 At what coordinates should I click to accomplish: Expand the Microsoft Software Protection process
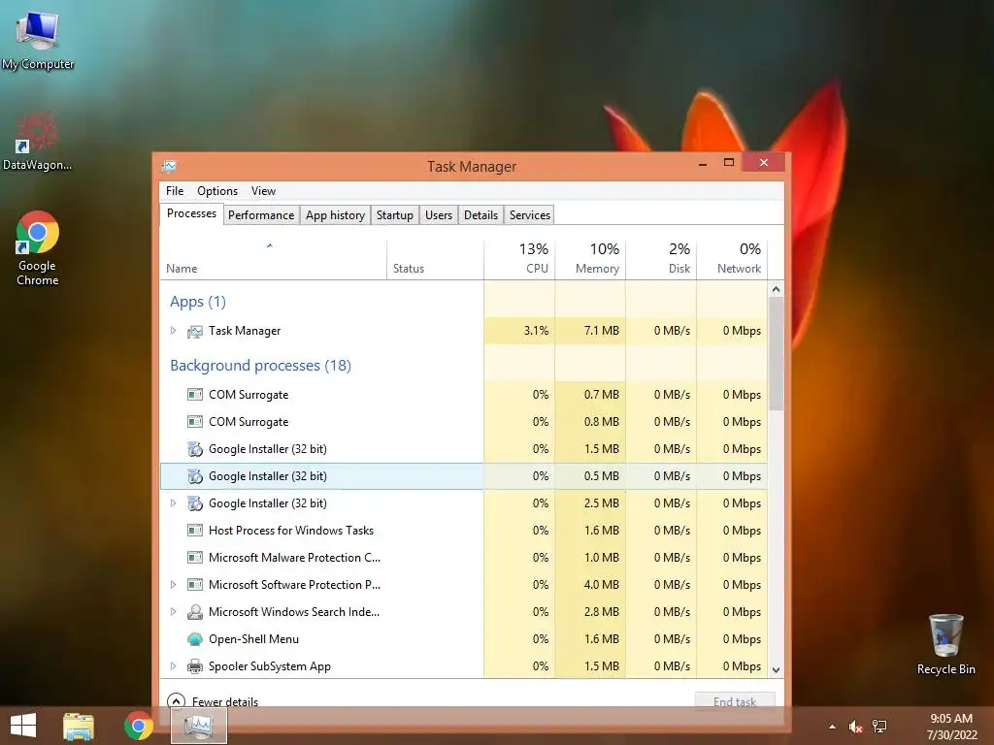(x=173, y=585)
